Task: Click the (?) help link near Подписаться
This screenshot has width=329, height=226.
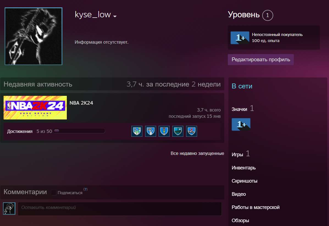Action: [x=85, y=189]
